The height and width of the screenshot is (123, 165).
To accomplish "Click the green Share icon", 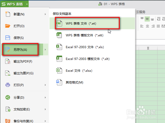I will pos(8,97).
